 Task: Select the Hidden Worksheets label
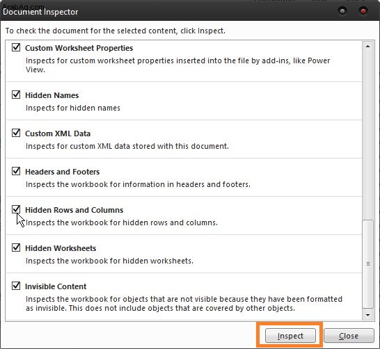pos(61,248)
